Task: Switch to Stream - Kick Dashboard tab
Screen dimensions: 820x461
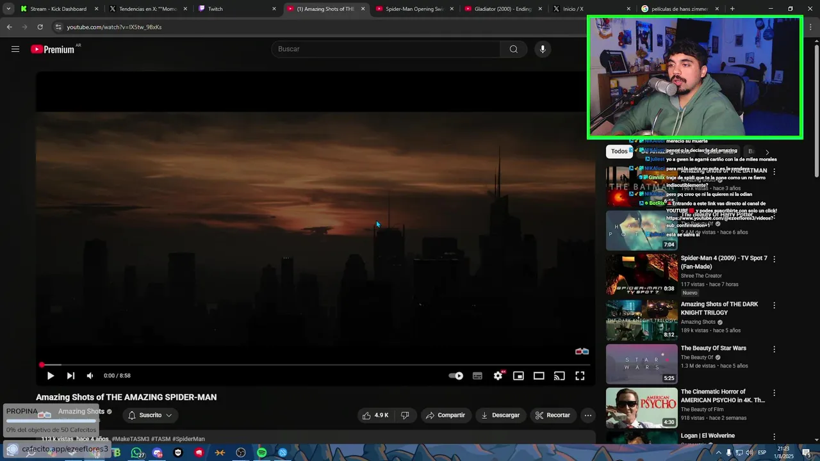Action: [59, 9]
